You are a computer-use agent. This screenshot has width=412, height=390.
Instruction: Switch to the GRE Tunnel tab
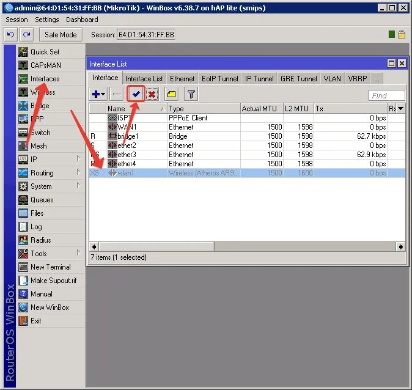click(298, 79)
